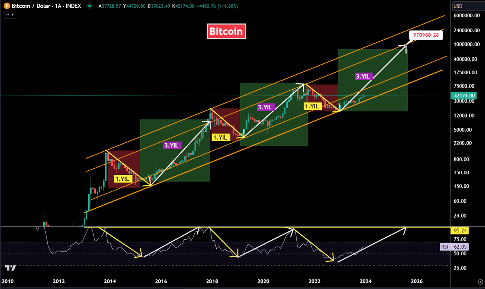Click the 2026 time axis label
This screenshot has height=289, width=485.
point(416,281)
